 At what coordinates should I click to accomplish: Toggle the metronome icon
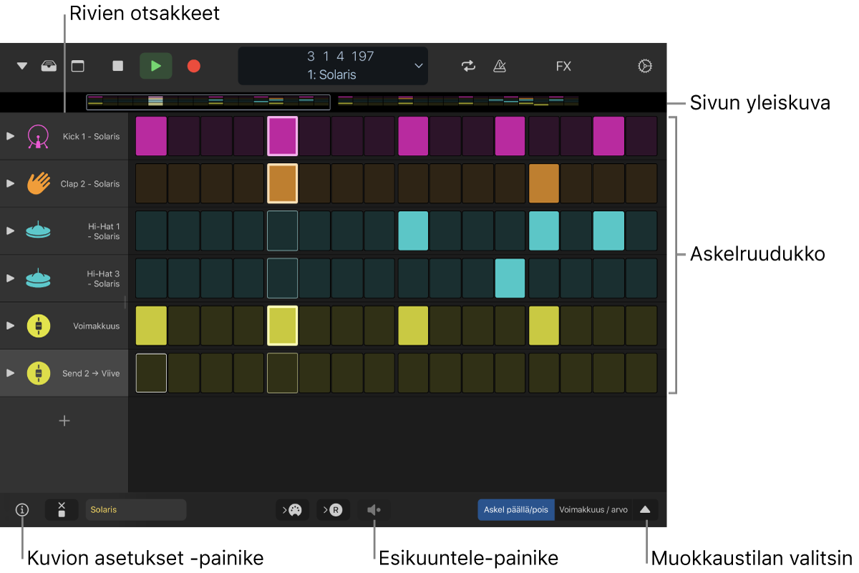[x=500, y=66]
